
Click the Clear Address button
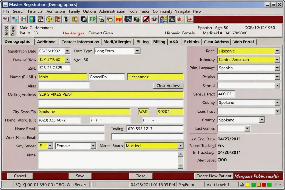[168, 86]
